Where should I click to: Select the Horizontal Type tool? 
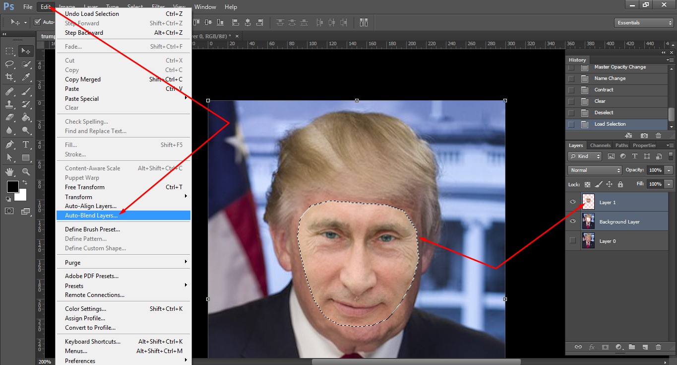click(26, 145)
